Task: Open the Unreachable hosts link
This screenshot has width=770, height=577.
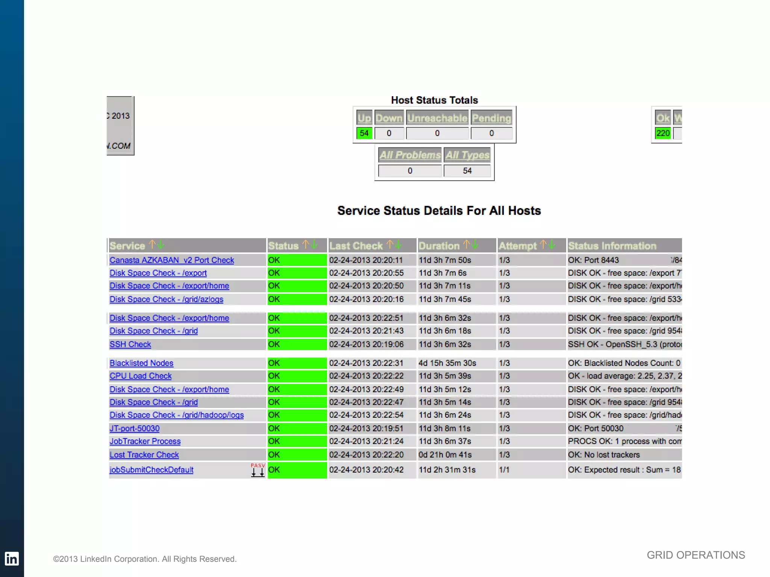Action: tap(437, 118)
